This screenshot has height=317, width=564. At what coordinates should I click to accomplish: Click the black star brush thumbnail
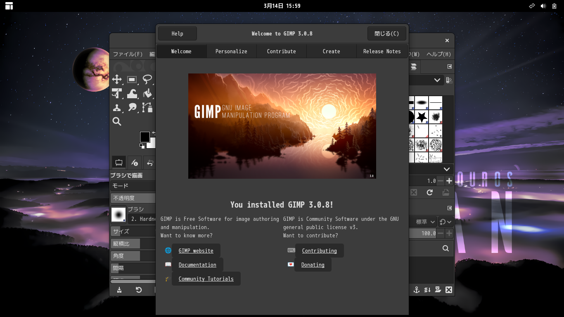421,117
